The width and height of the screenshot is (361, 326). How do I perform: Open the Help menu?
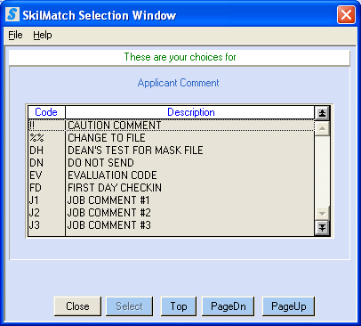43,35
